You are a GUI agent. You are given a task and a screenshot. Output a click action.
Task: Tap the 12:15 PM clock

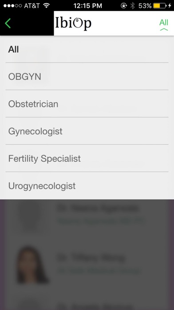(88, 5)
